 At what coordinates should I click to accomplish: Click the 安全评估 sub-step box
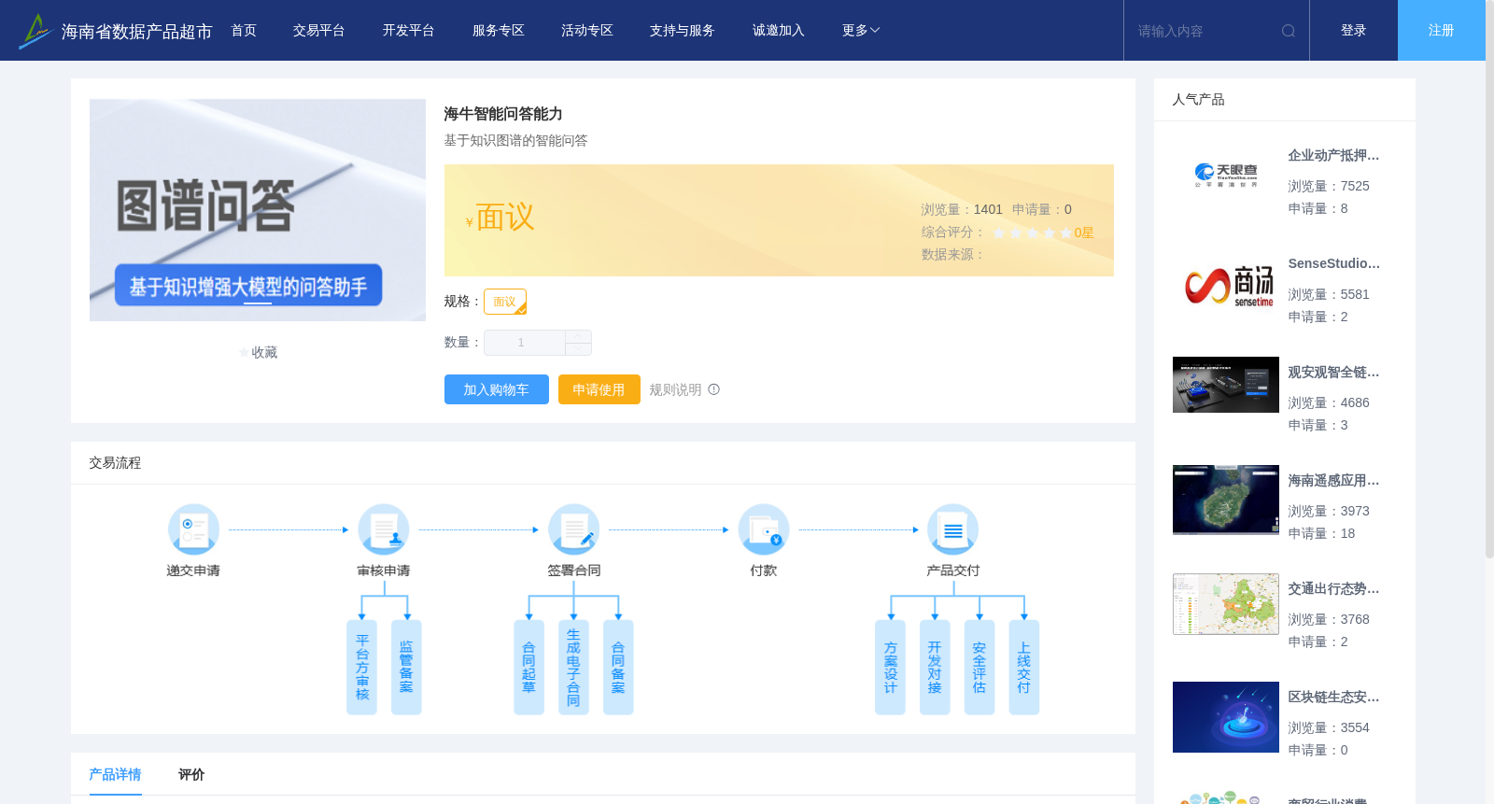coord(980,667)
